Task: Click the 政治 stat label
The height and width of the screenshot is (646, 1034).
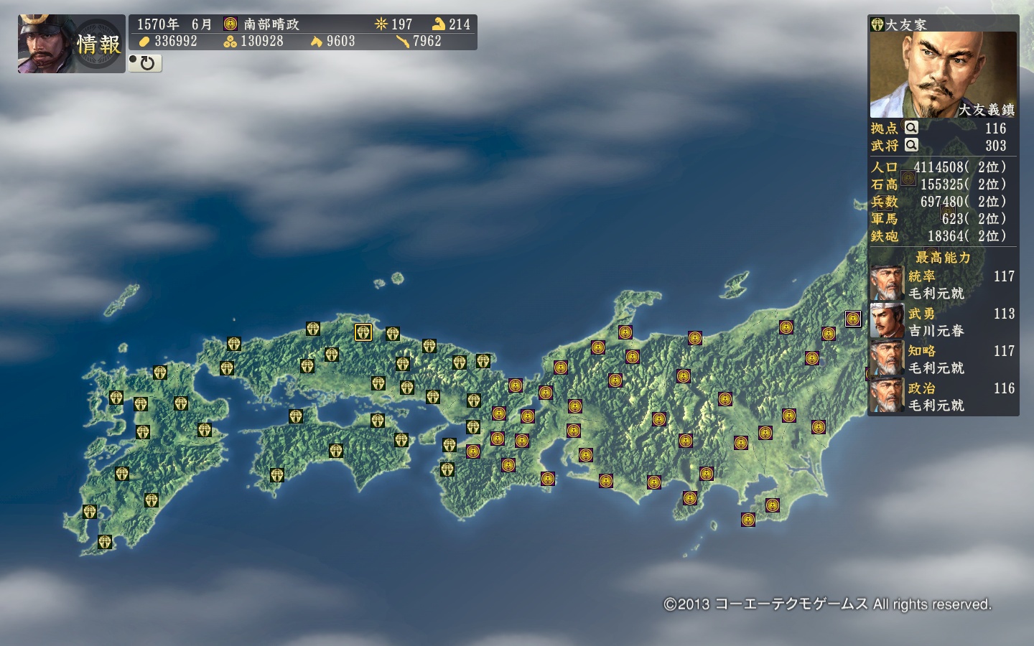Action: pos(922,388)
